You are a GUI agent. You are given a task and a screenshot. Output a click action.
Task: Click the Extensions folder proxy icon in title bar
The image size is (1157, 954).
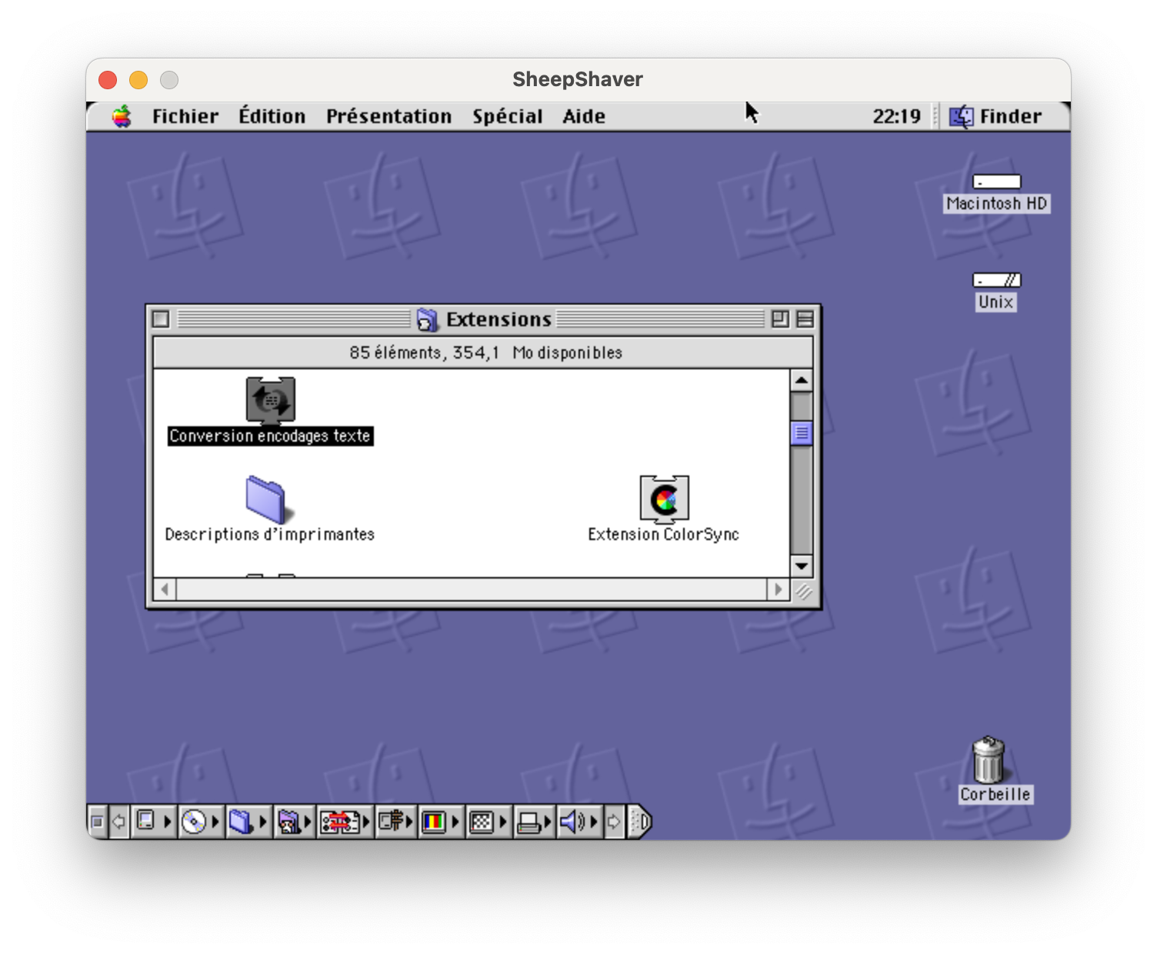(x=427, y=319)
